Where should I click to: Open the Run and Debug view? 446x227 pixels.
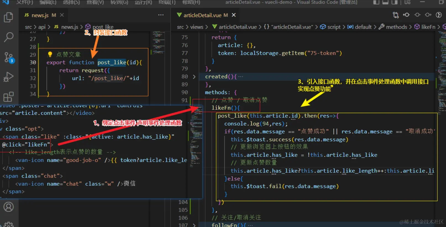pyautogui.click(x=8, y=77)
